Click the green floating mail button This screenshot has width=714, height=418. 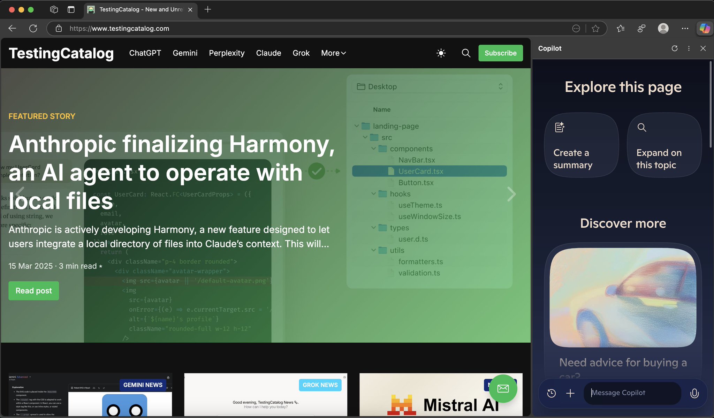(x=503, y=388)
